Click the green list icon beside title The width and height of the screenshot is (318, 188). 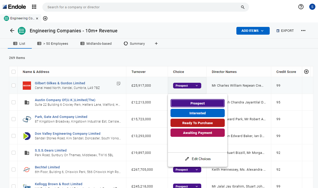point(22,31)
